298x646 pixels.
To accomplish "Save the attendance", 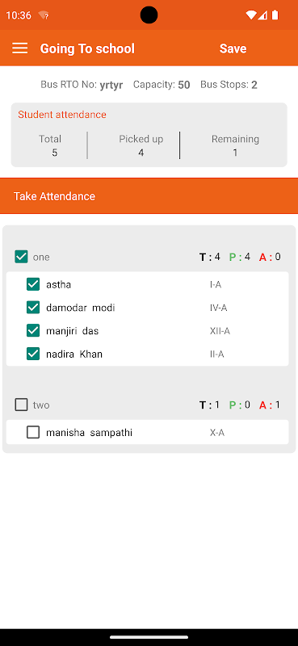I will point(233,48).
